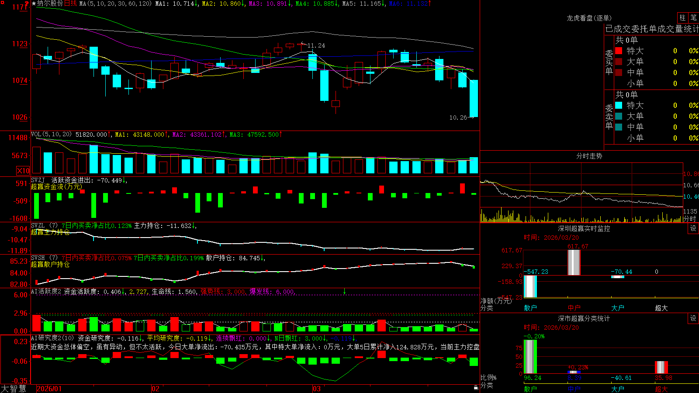Click the SVZL (7) indicator label

tap(44, 226)
